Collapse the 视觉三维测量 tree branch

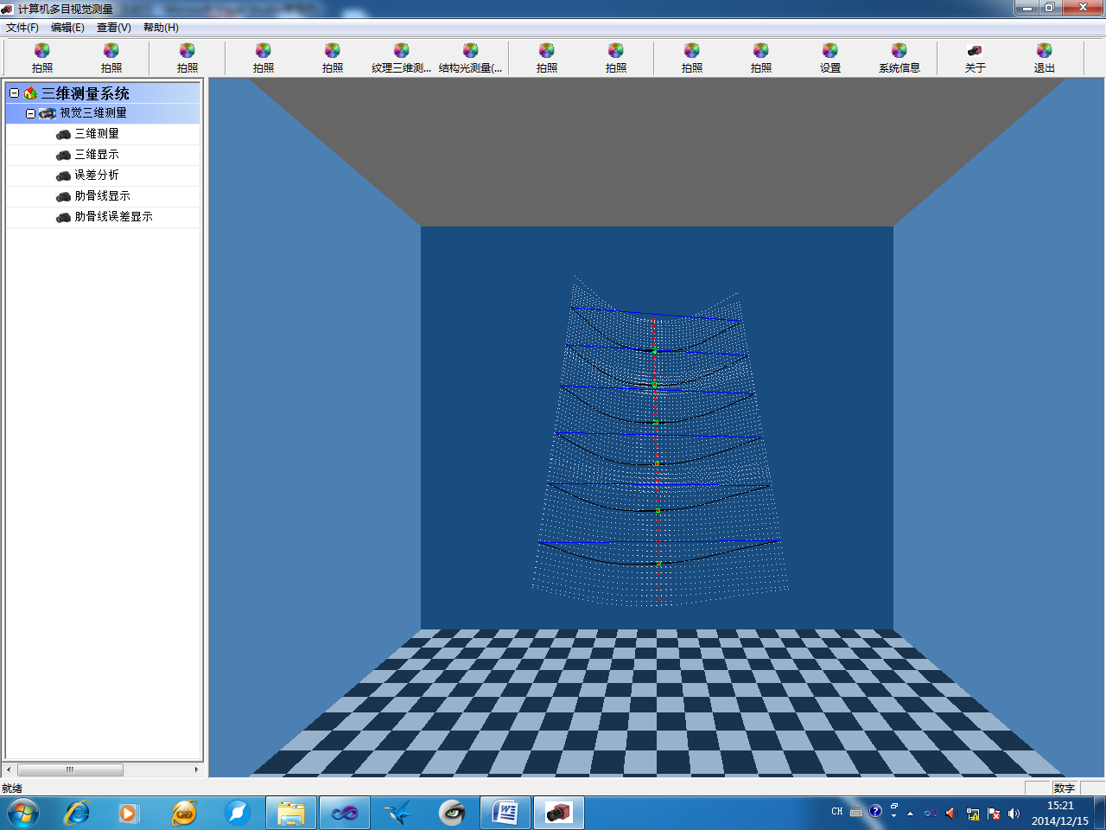30,113
